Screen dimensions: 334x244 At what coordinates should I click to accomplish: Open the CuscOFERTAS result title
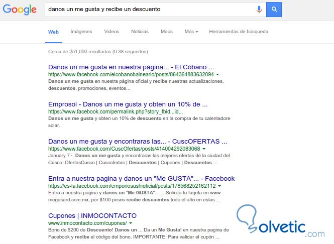click(x=138, y=142)
